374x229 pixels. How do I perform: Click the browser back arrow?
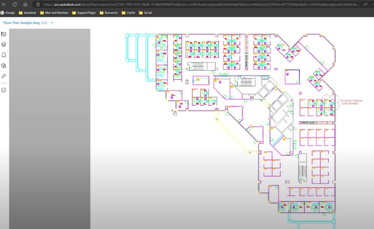point(5,5)
